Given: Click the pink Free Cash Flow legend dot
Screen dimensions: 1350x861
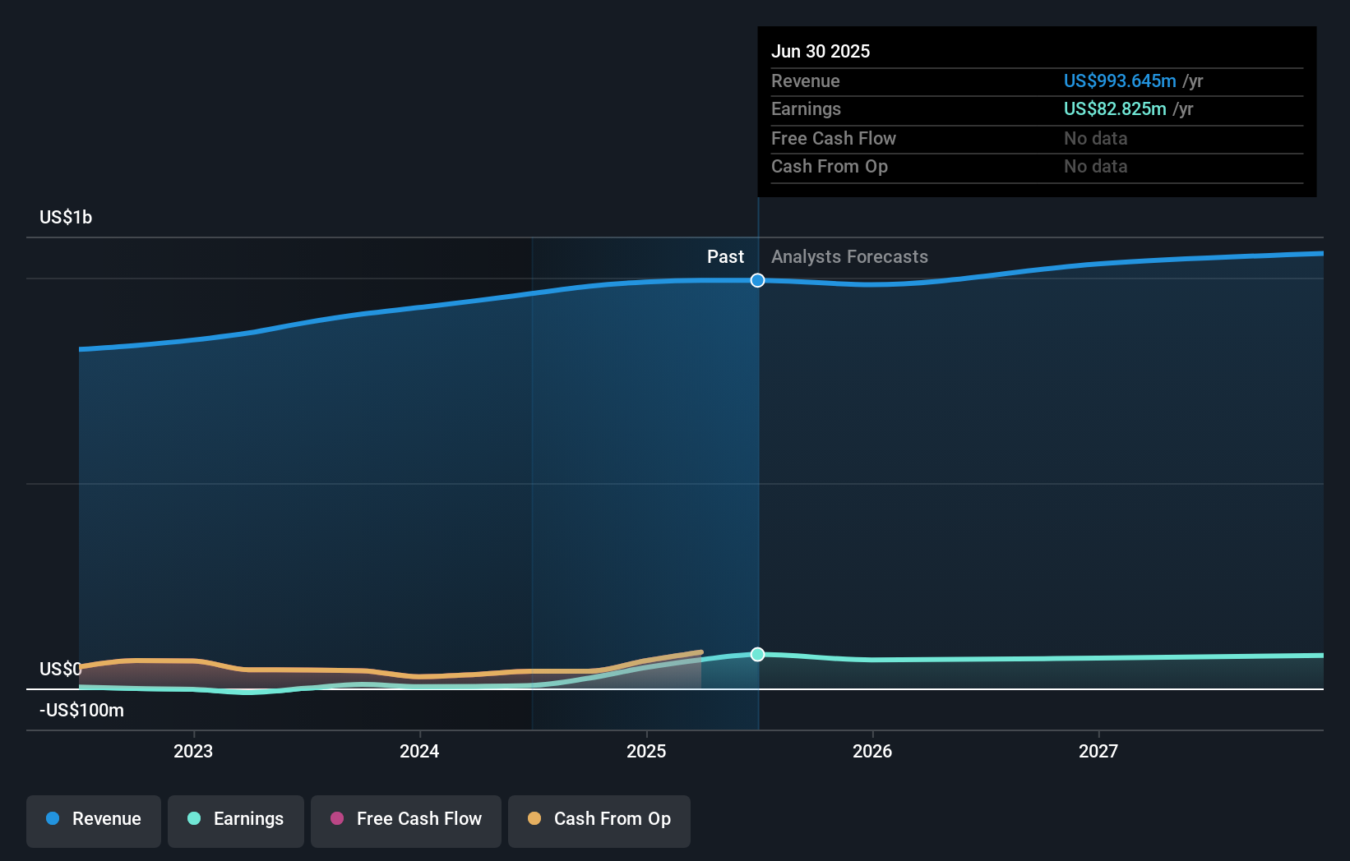Looking at the screenshot, I should [x=337, y=818].
